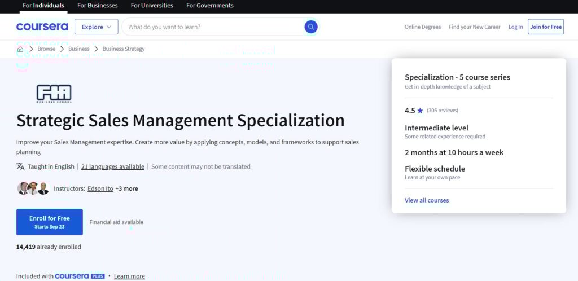This screenshot has width=578, height=281.
Task: Click the Coursera Plus logo
Action: [x=80, y=276]
